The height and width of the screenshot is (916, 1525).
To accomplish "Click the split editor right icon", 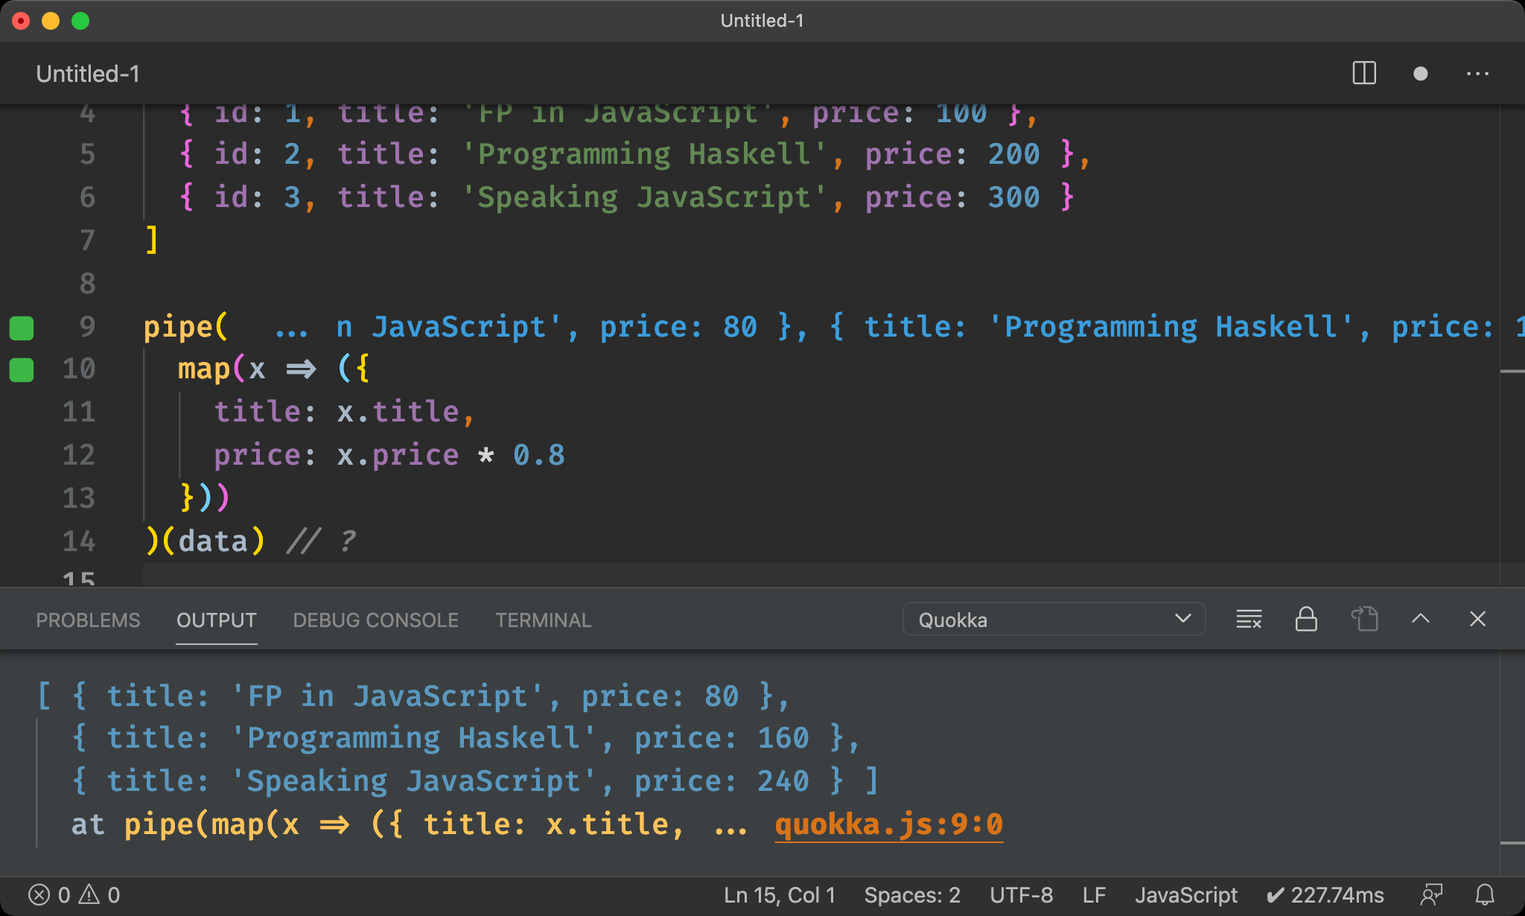I will (1364, 73).
